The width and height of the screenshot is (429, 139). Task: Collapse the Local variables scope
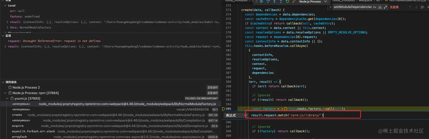(6, 5)
